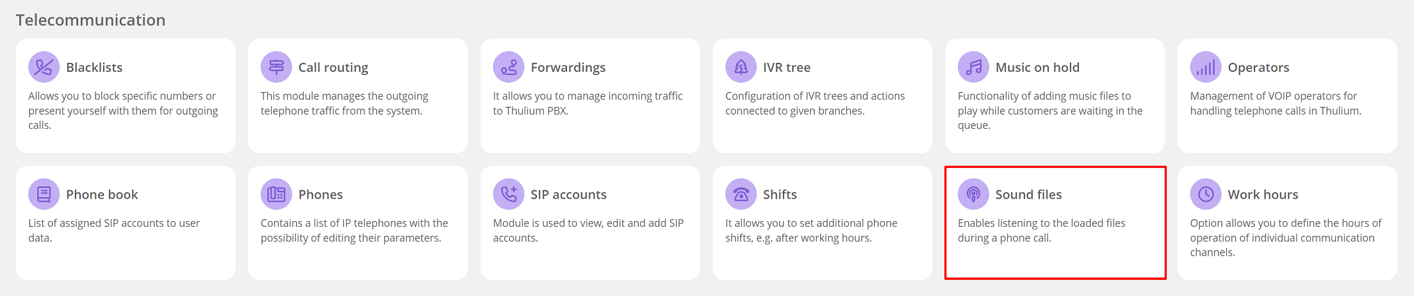This screenshot has width=1414, height=296.
Task: Click the Operators signal bars icon
Action: pyautogui.click(x=1206, y=67)
